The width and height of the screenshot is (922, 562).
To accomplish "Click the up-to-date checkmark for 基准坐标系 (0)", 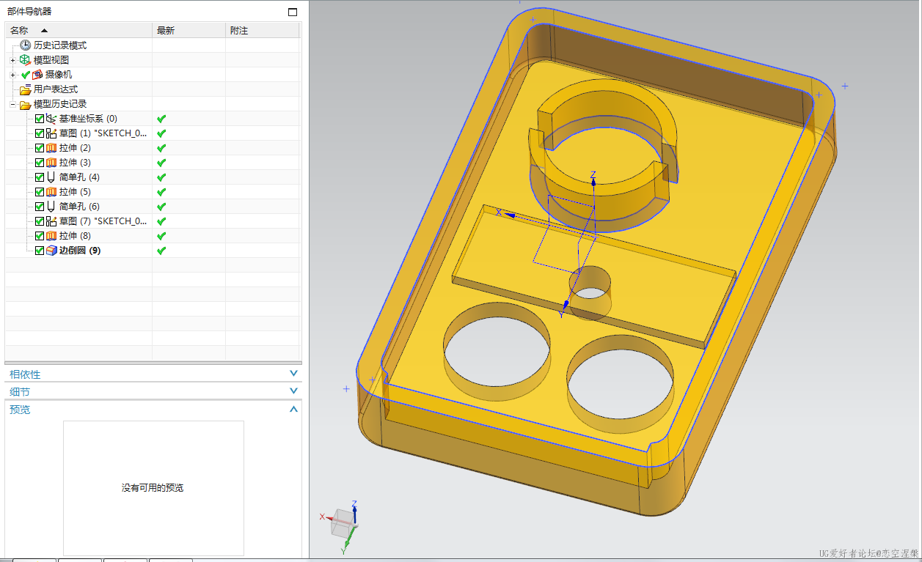I will pyautogui.click(x=161, y=119).
